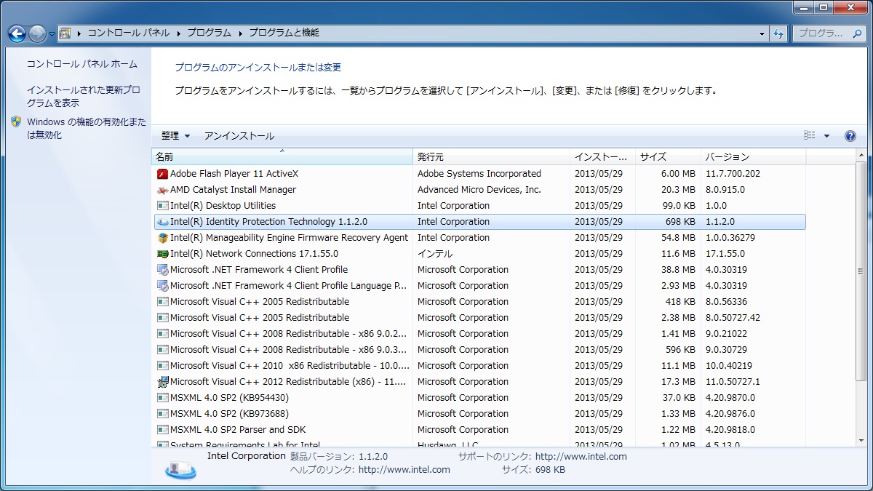
Task: Open the 整理 organize dropdown menu
Action: tap(175, 136)
